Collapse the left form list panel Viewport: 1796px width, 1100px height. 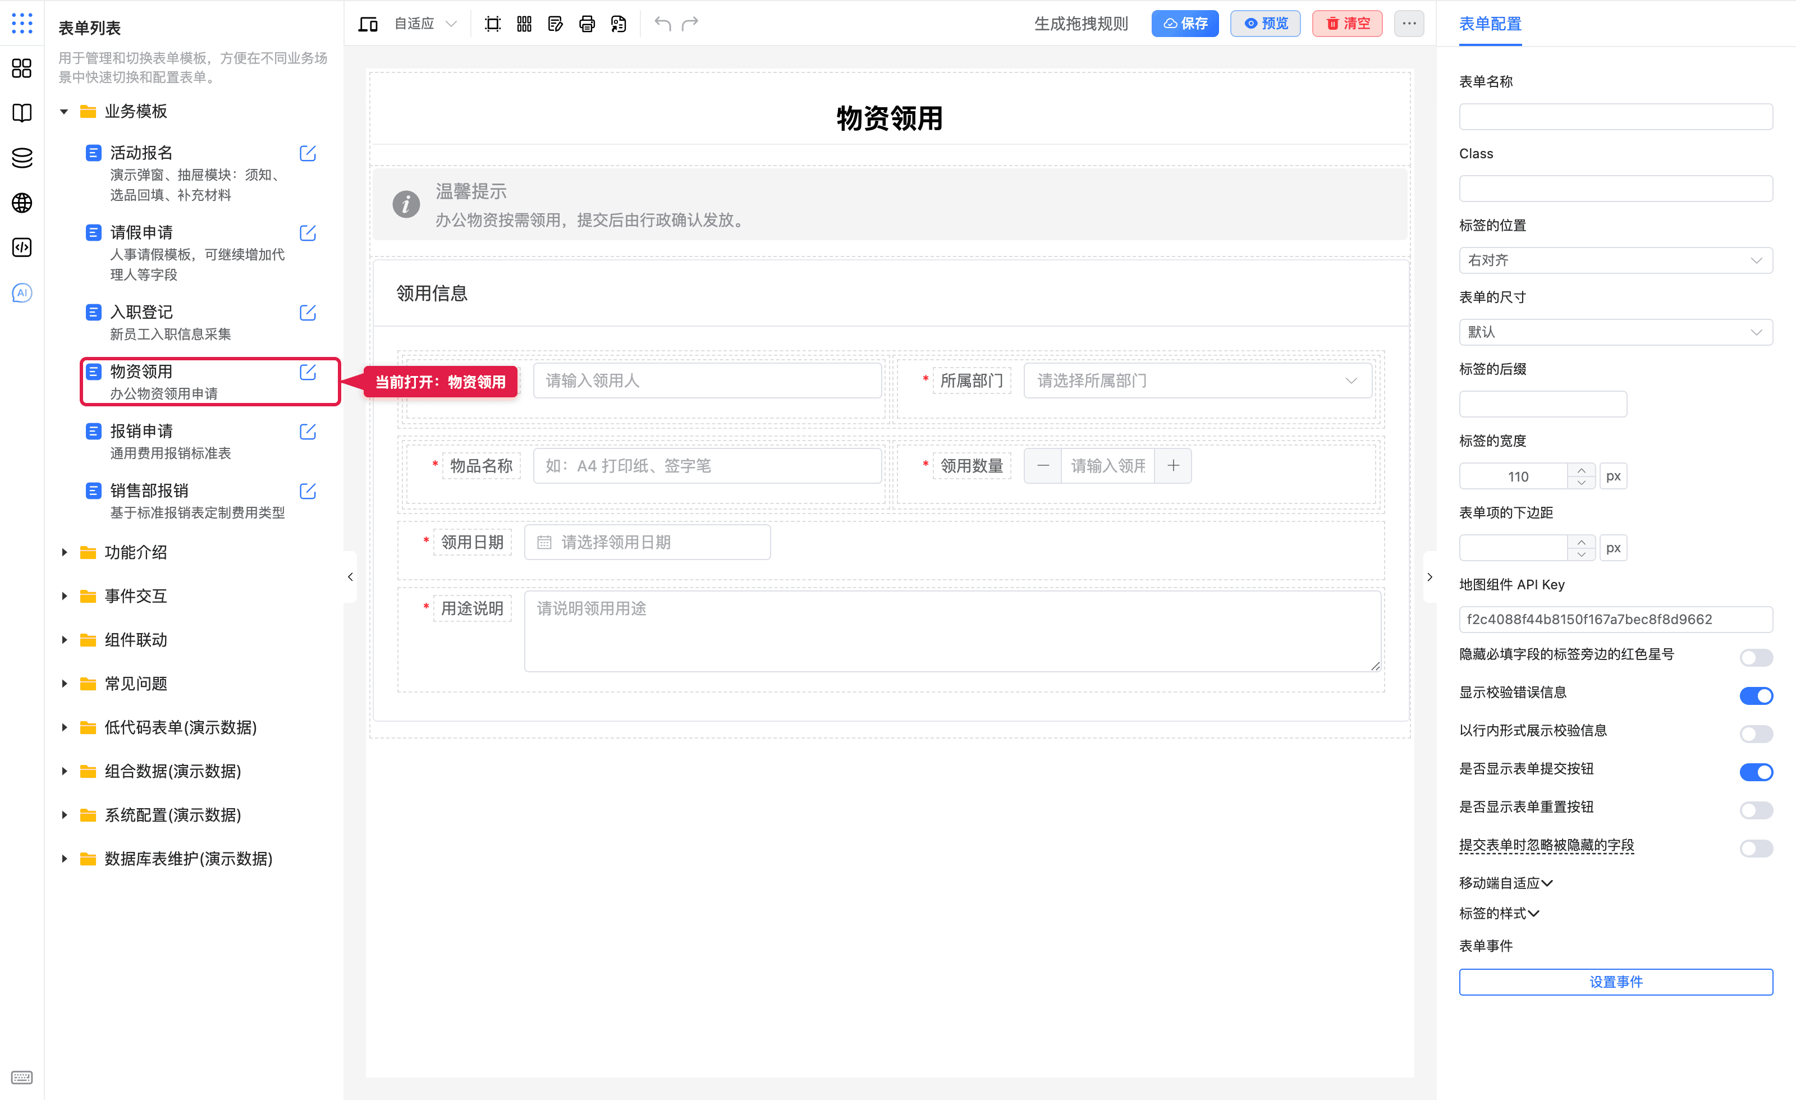(351, 576)
